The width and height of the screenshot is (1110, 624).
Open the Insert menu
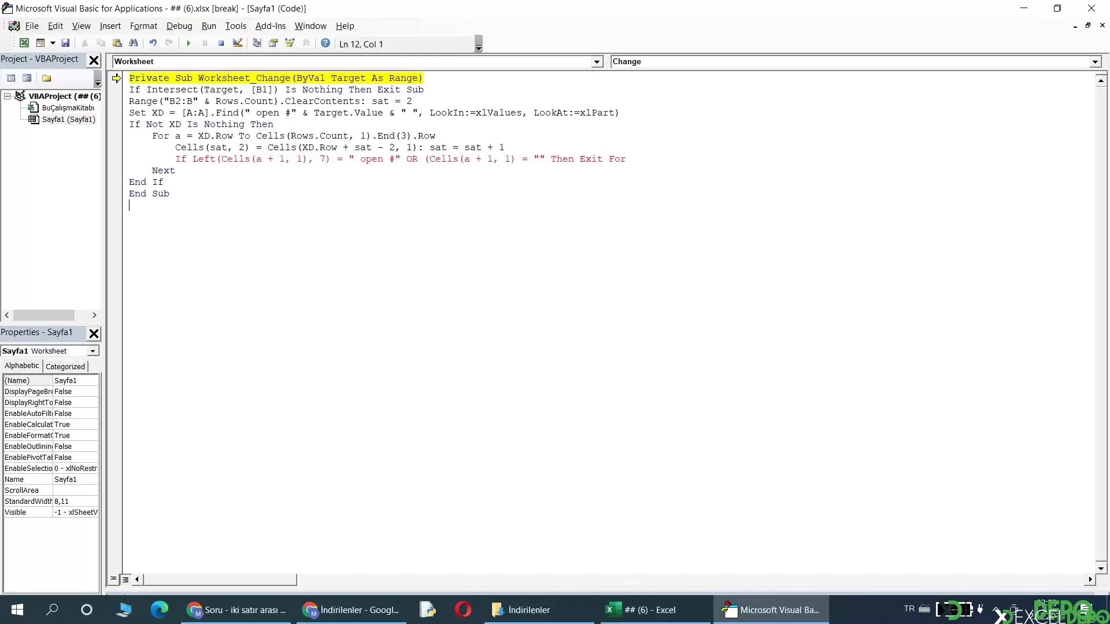click(x=110, y=26)
